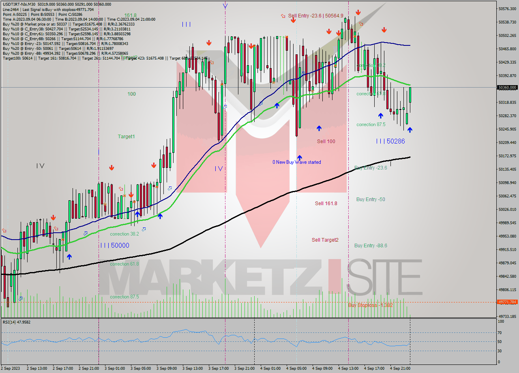
Task: Click price axis value 50465.800
Action: point(507,49)
